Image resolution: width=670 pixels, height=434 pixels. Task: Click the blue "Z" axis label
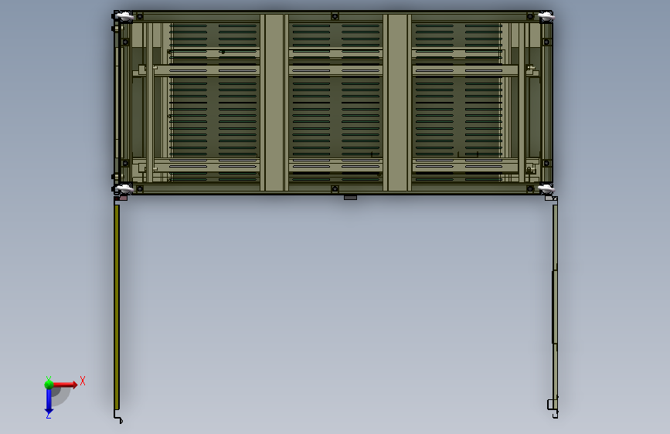pos(48,415)
